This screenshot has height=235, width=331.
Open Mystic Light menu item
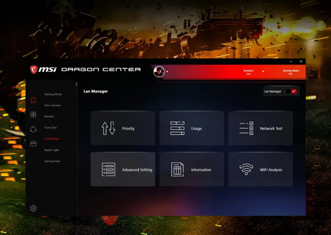(52, 150)
